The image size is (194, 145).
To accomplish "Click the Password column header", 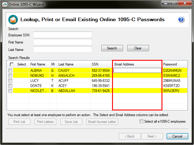I will (174, 64).
